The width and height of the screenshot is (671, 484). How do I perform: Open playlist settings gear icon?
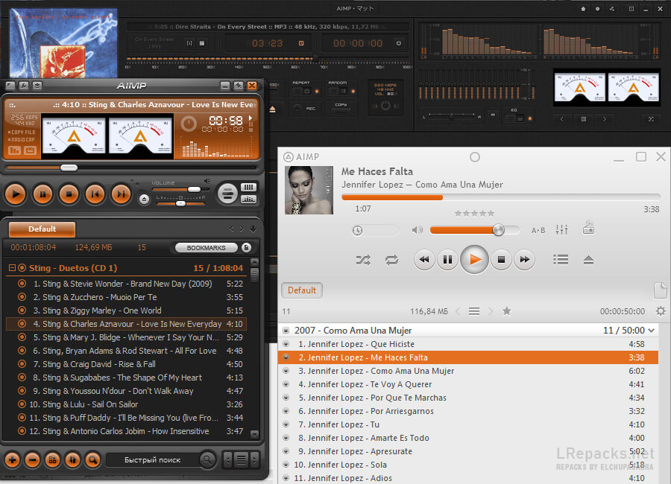[660, 311]
